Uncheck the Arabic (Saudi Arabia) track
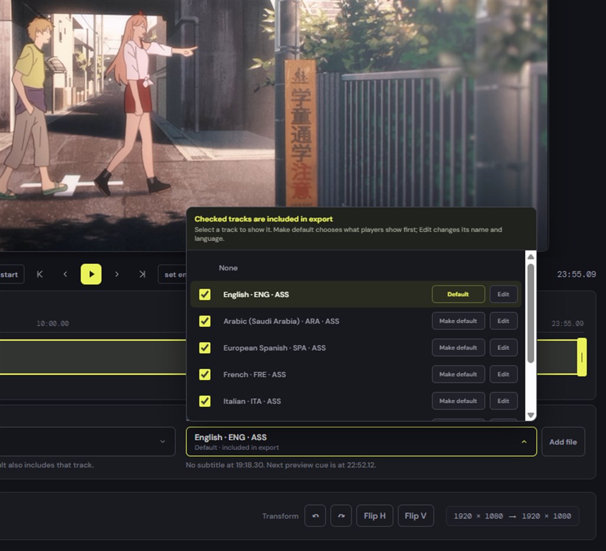606x551 pixels. [x=205, y=321]
